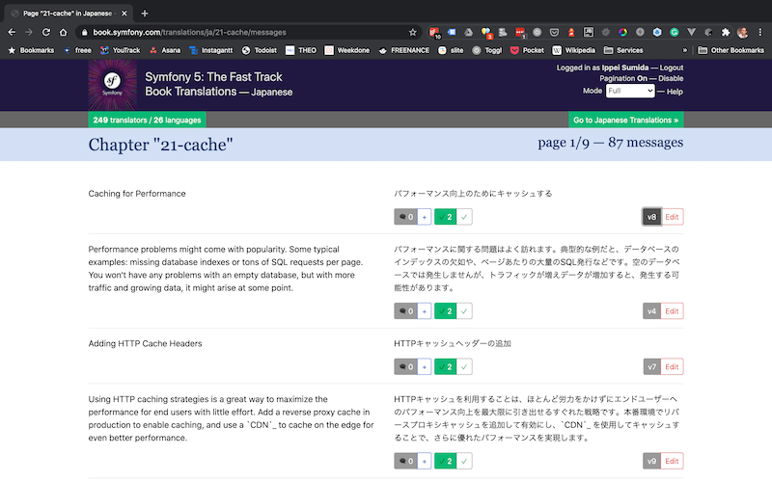
Task: Disable pagination via the Disable link
Action: click(671, 79)
